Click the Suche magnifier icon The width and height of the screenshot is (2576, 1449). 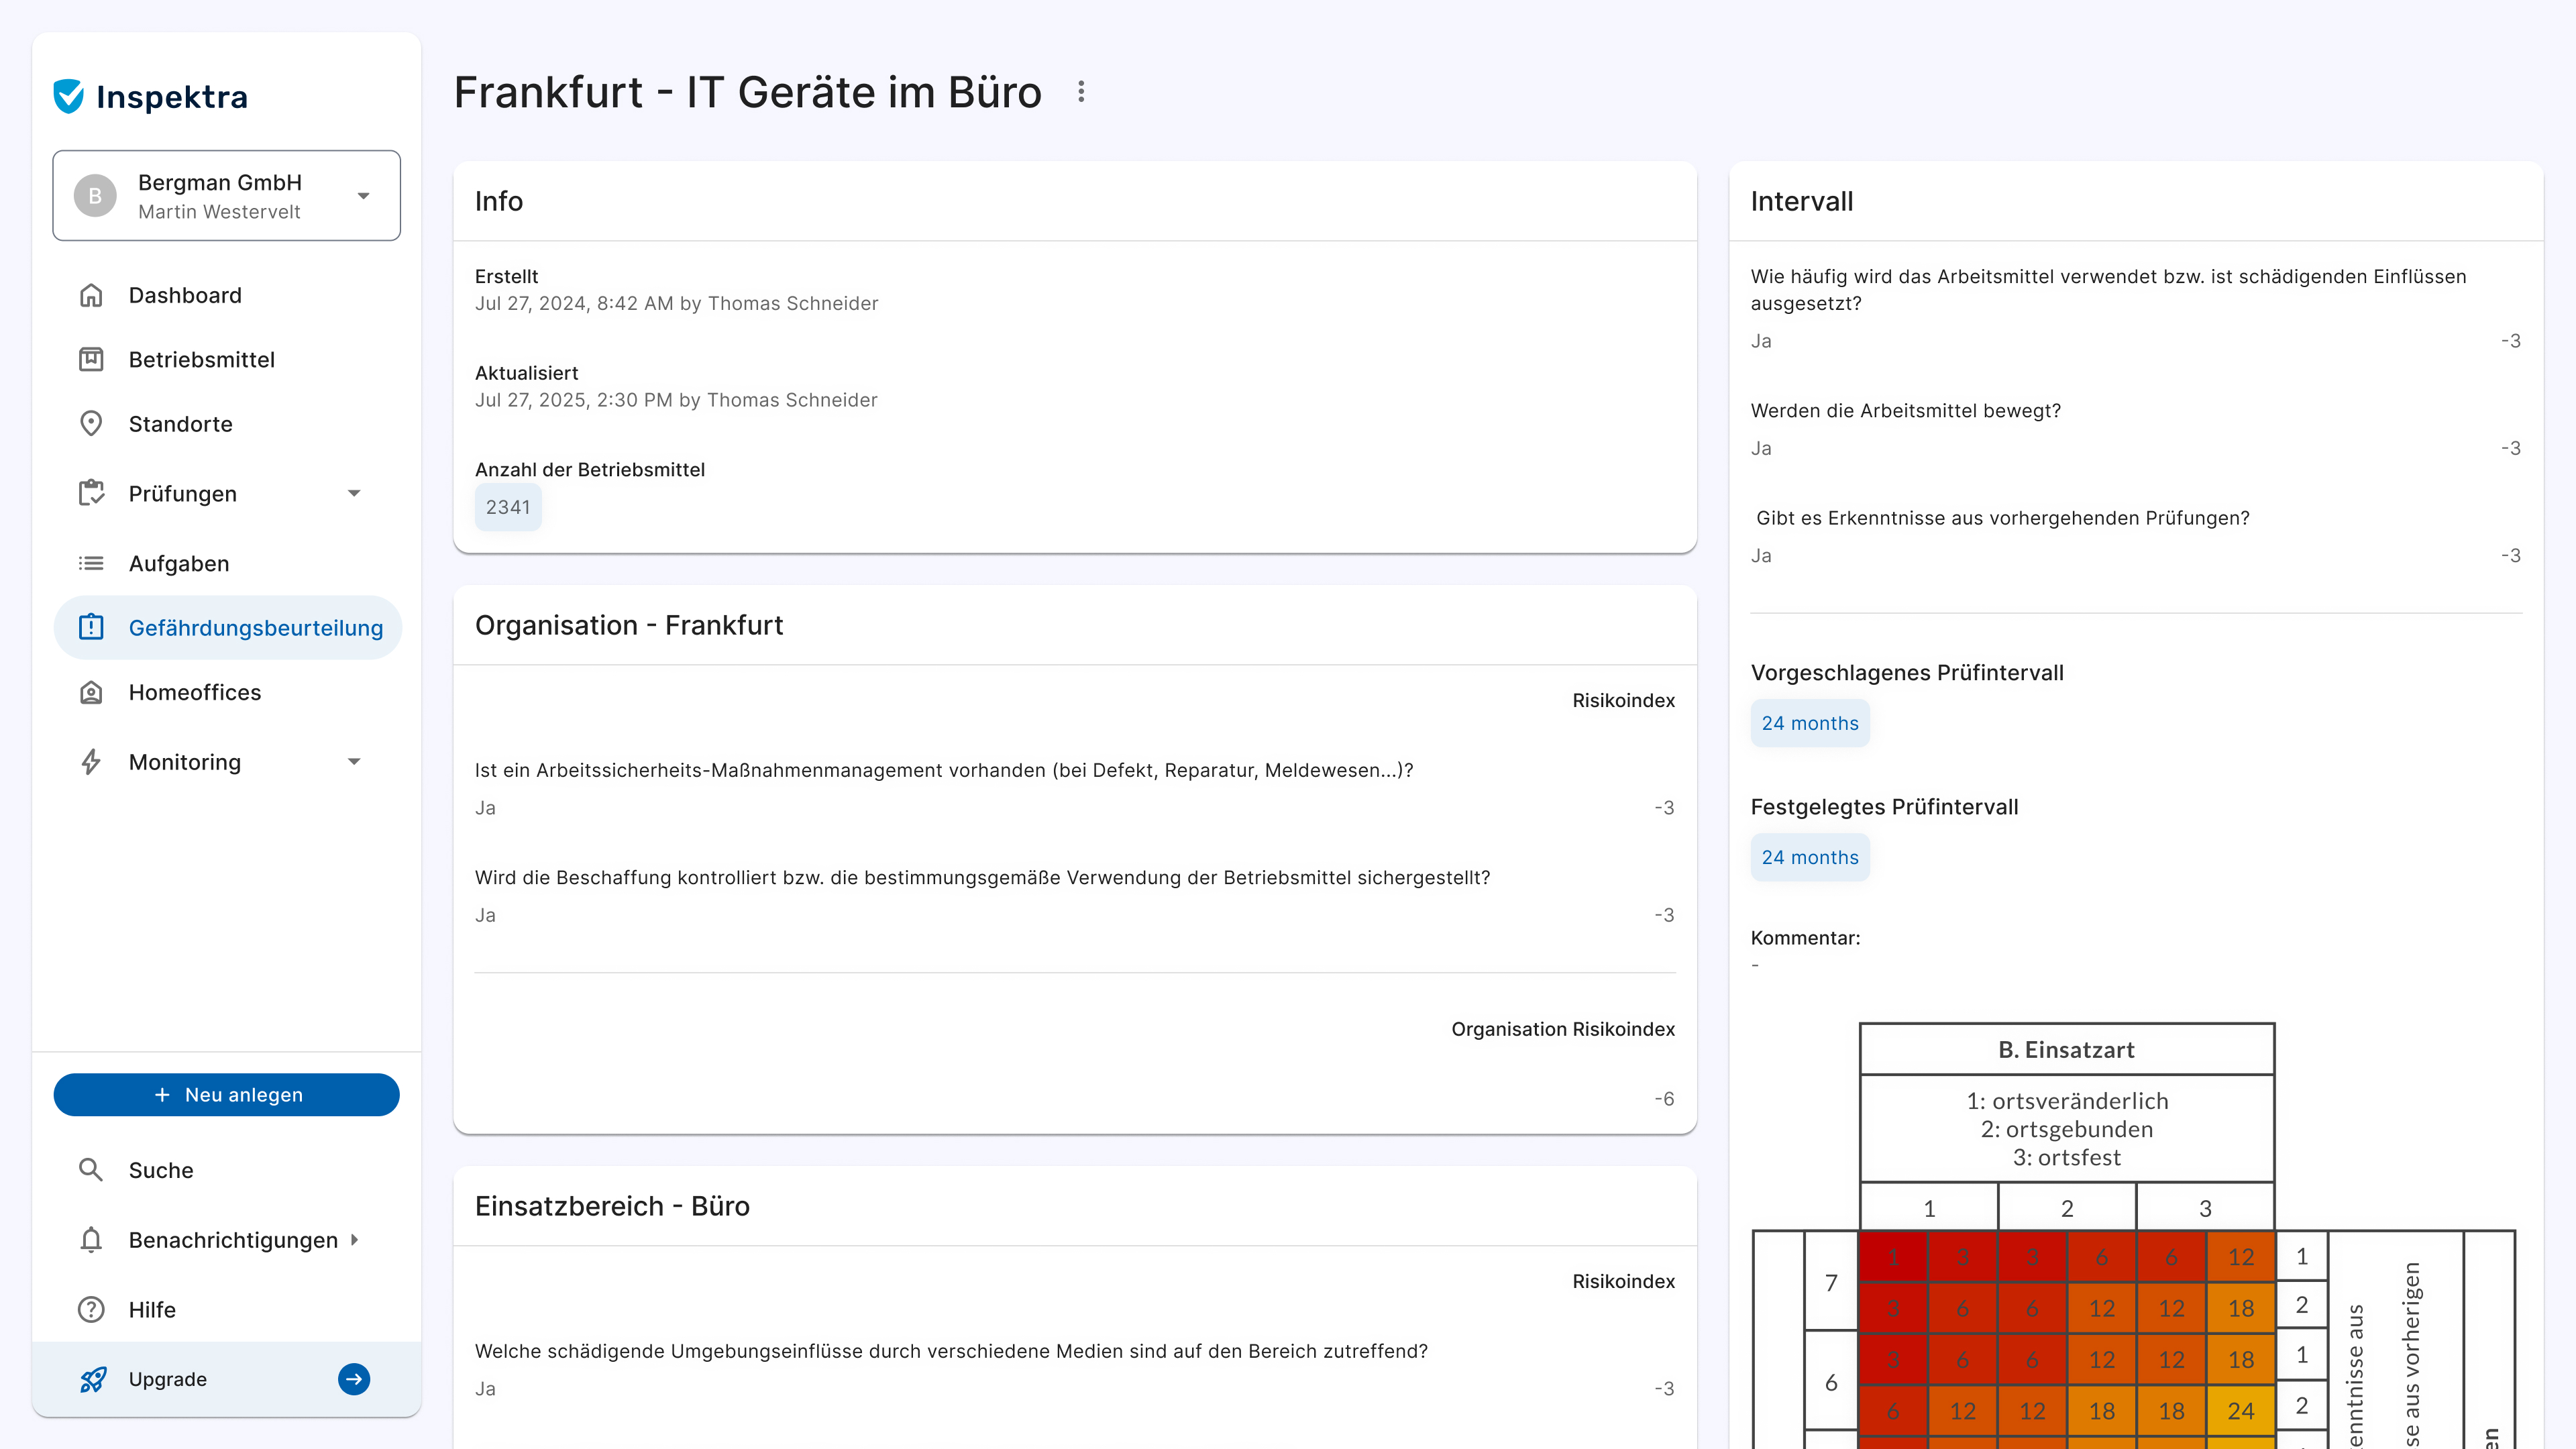coord(91,1170)
